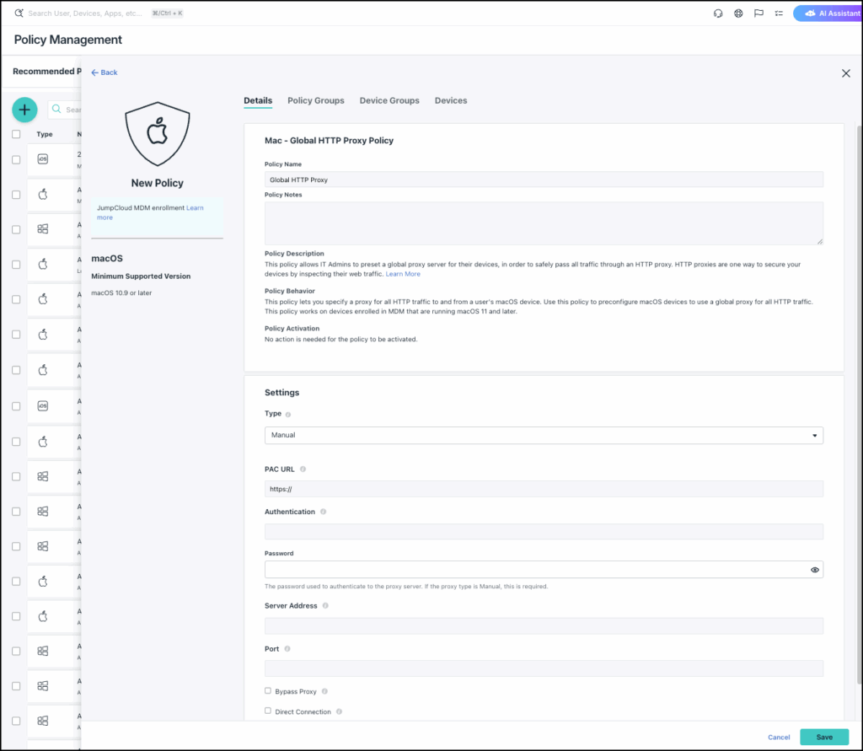Click the globe icon in top bar
The height and width of the screenshot is (751, 863).
click(738, 13)
